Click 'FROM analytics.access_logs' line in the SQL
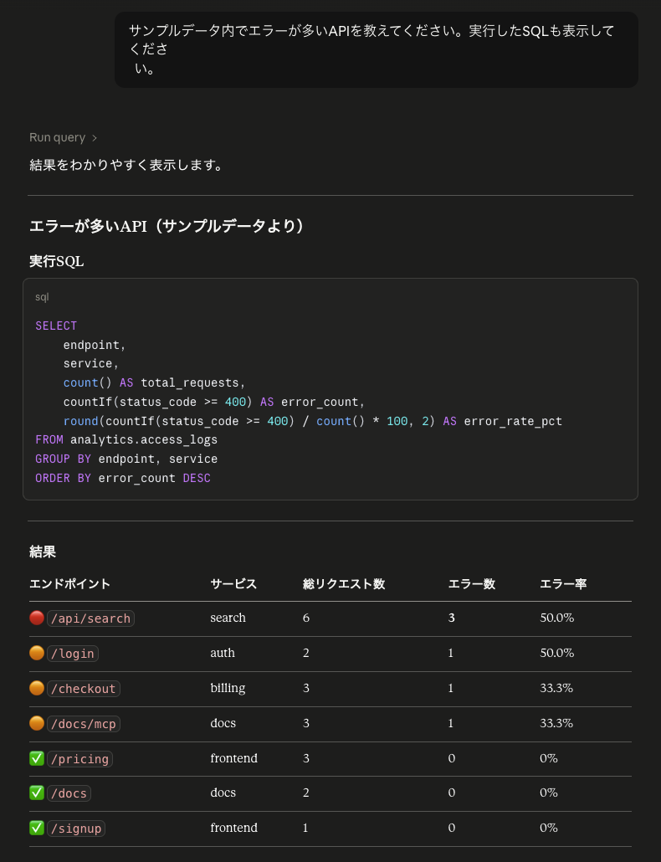Viewport: 661px width, 862px height. click(x=126, y=440)
